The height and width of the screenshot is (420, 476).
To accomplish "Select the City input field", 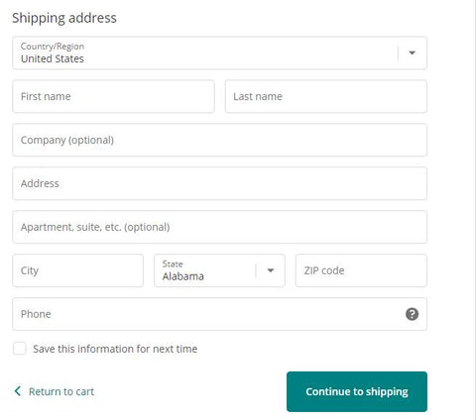I will 77,270.
